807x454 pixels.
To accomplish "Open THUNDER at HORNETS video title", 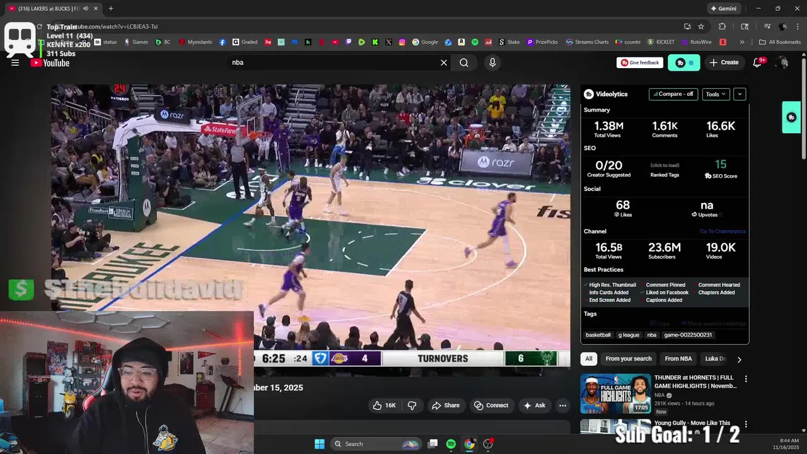I will pos(696,381).
